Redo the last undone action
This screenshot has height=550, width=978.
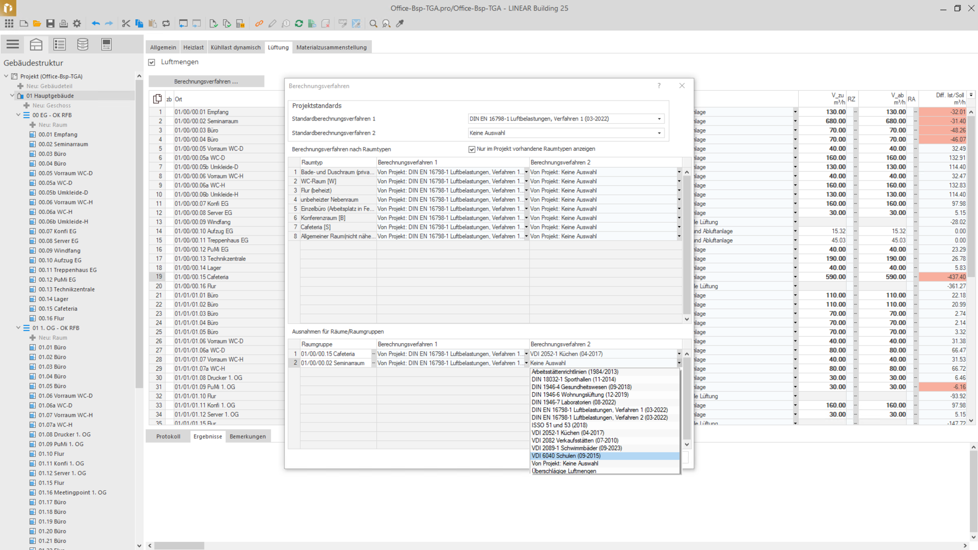pyautogui.click(x=109, y=24)
